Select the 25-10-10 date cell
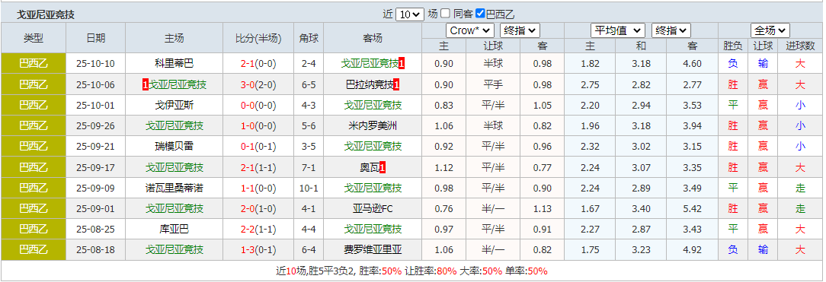This screenshot has width=826, height=282. click(x=95, y=64)
